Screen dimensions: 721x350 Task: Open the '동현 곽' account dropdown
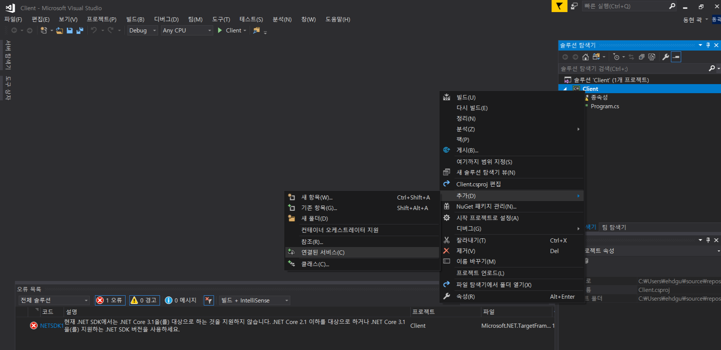tap(695, 20)
